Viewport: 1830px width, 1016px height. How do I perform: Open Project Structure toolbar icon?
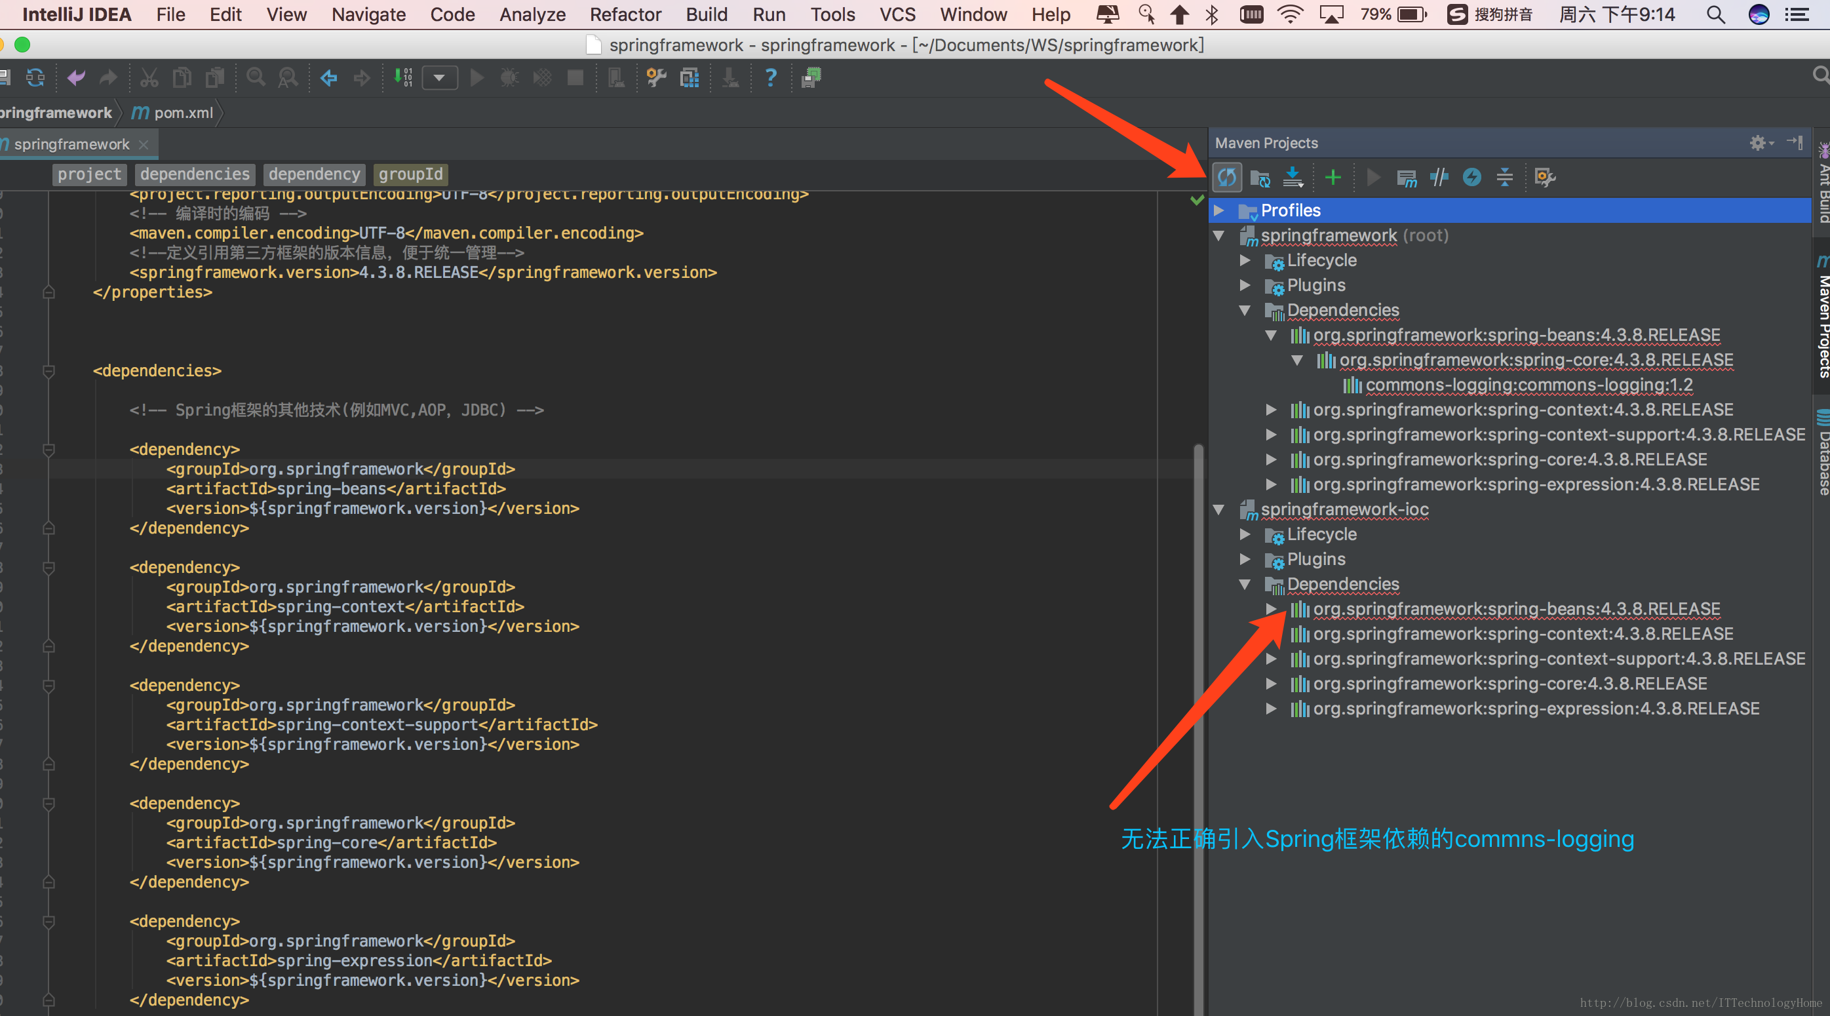(x=689, y=77)
